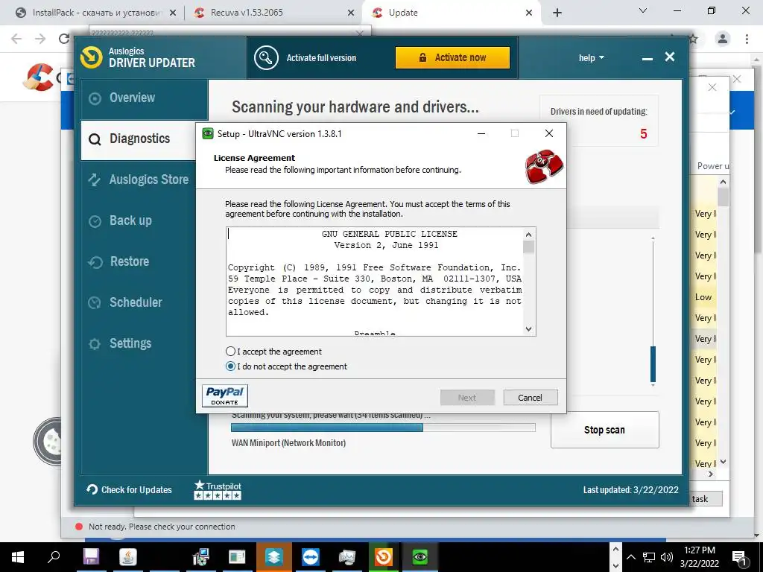This screenshot has width=763, height=572.
Task: Click the browser back arrow
Action: [x=16, y=39]
